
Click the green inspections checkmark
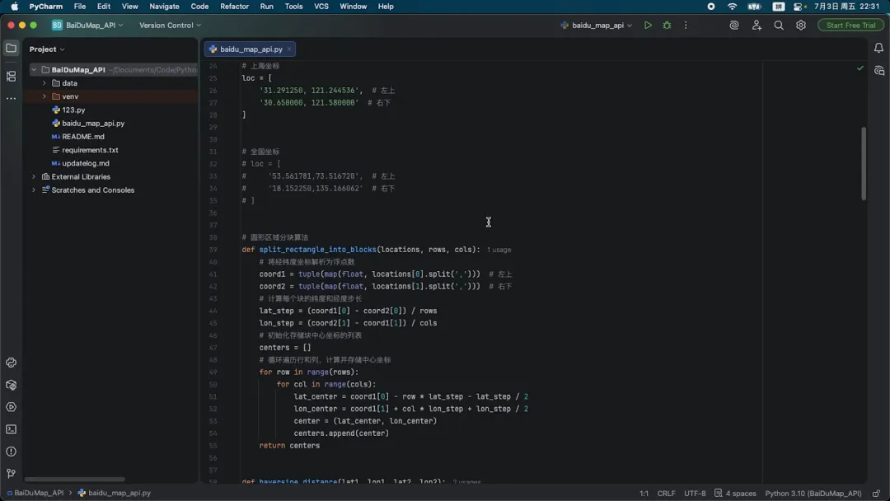point(860,68)
